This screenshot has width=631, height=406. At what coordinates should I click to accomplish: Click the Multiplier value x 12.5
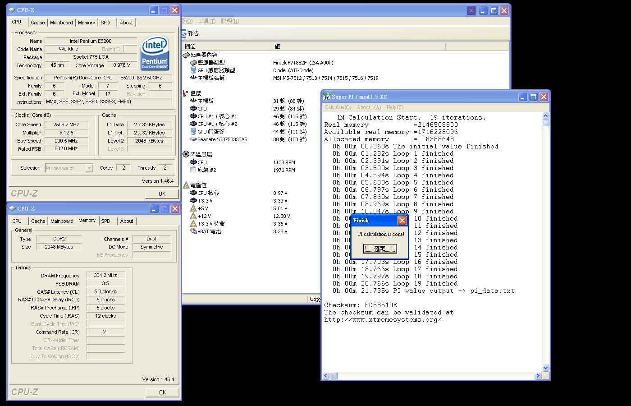click(66, 133)
